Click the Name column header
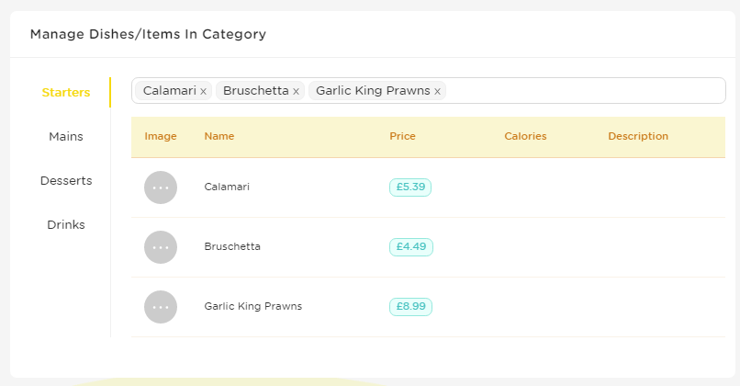Screen dimensions: 740x386 219,136
